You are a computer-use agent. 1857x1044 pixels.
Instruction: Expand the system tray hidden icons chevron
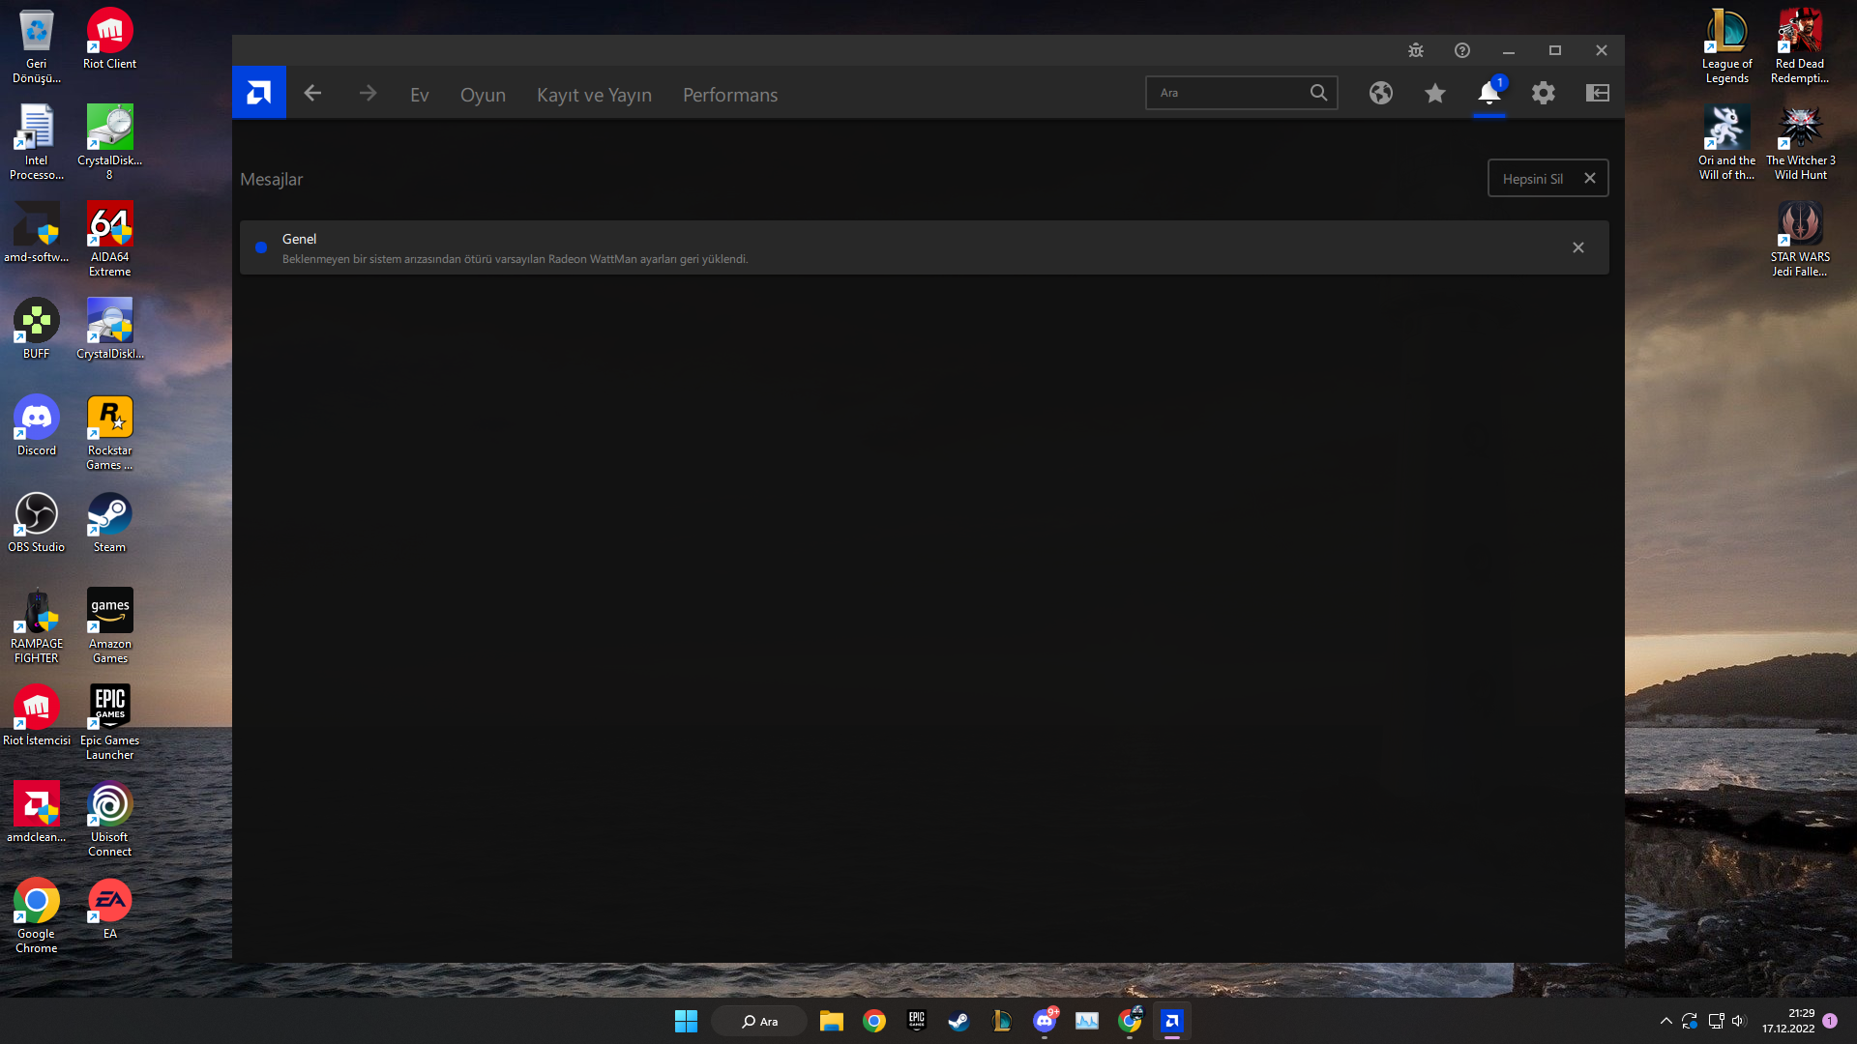pyautogui.click(x=1665, y=1021)
